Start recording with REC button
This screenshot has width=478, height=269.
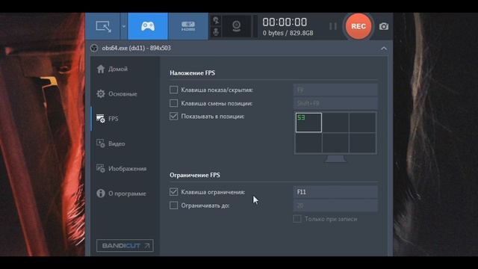(358, 26)
